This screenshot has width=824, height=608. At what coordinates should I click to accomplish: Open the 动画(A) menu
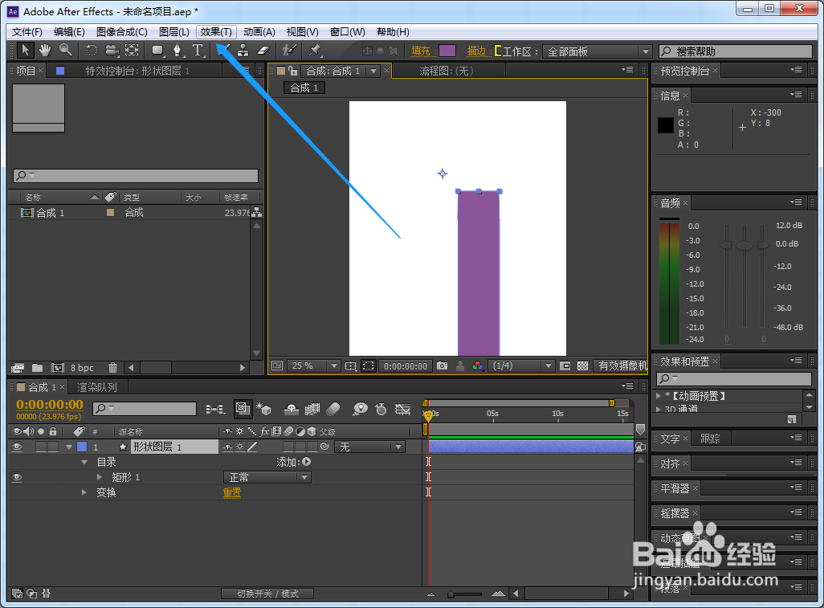coord(259,32)
